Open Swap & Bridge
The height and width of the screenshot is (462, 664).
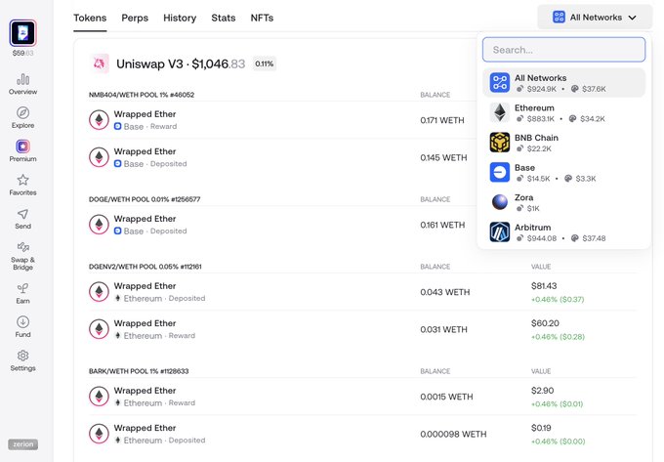click(22, 256)
